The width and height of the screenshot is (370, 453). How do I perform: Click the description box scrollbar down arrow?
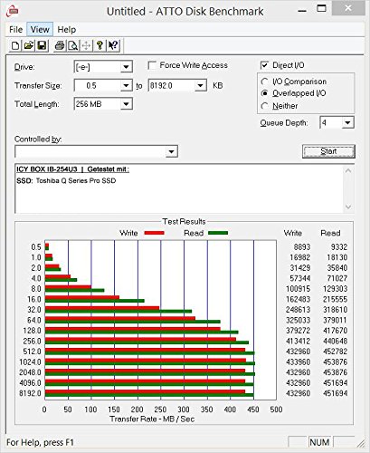(348, 207)
